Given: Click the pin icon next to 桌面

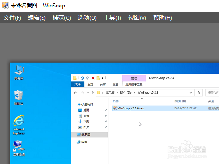Looking at the screenshot, I should coord(106,110).
